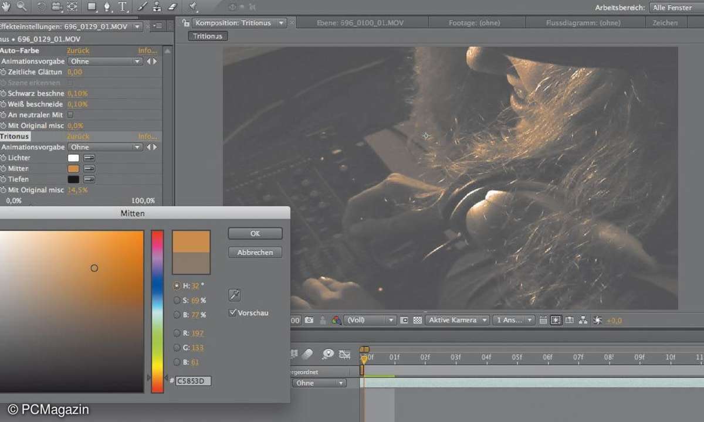The width and height of the screenshot is (704, 422).
Task: Open the effect panel options menu icon
Action: pyautogui.click(x=157, y=26)
